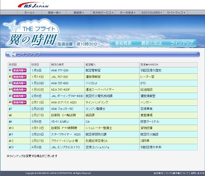Click the ANA 777-200 table cell

click(67, 70)
